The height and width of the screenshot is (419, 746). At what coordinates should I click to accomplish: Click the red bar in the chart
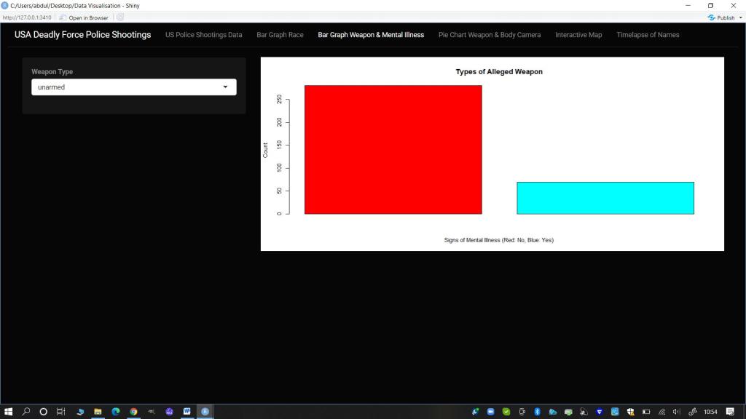point(393,149)
